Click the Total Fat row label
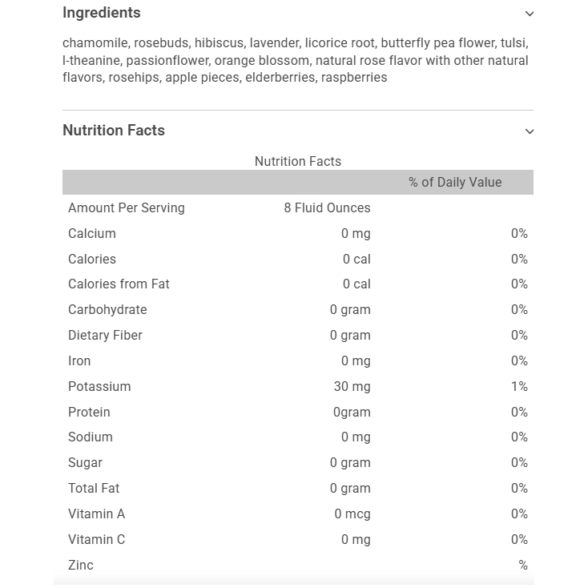The width and height of the screenshot is (588, 588). [94, 489]
